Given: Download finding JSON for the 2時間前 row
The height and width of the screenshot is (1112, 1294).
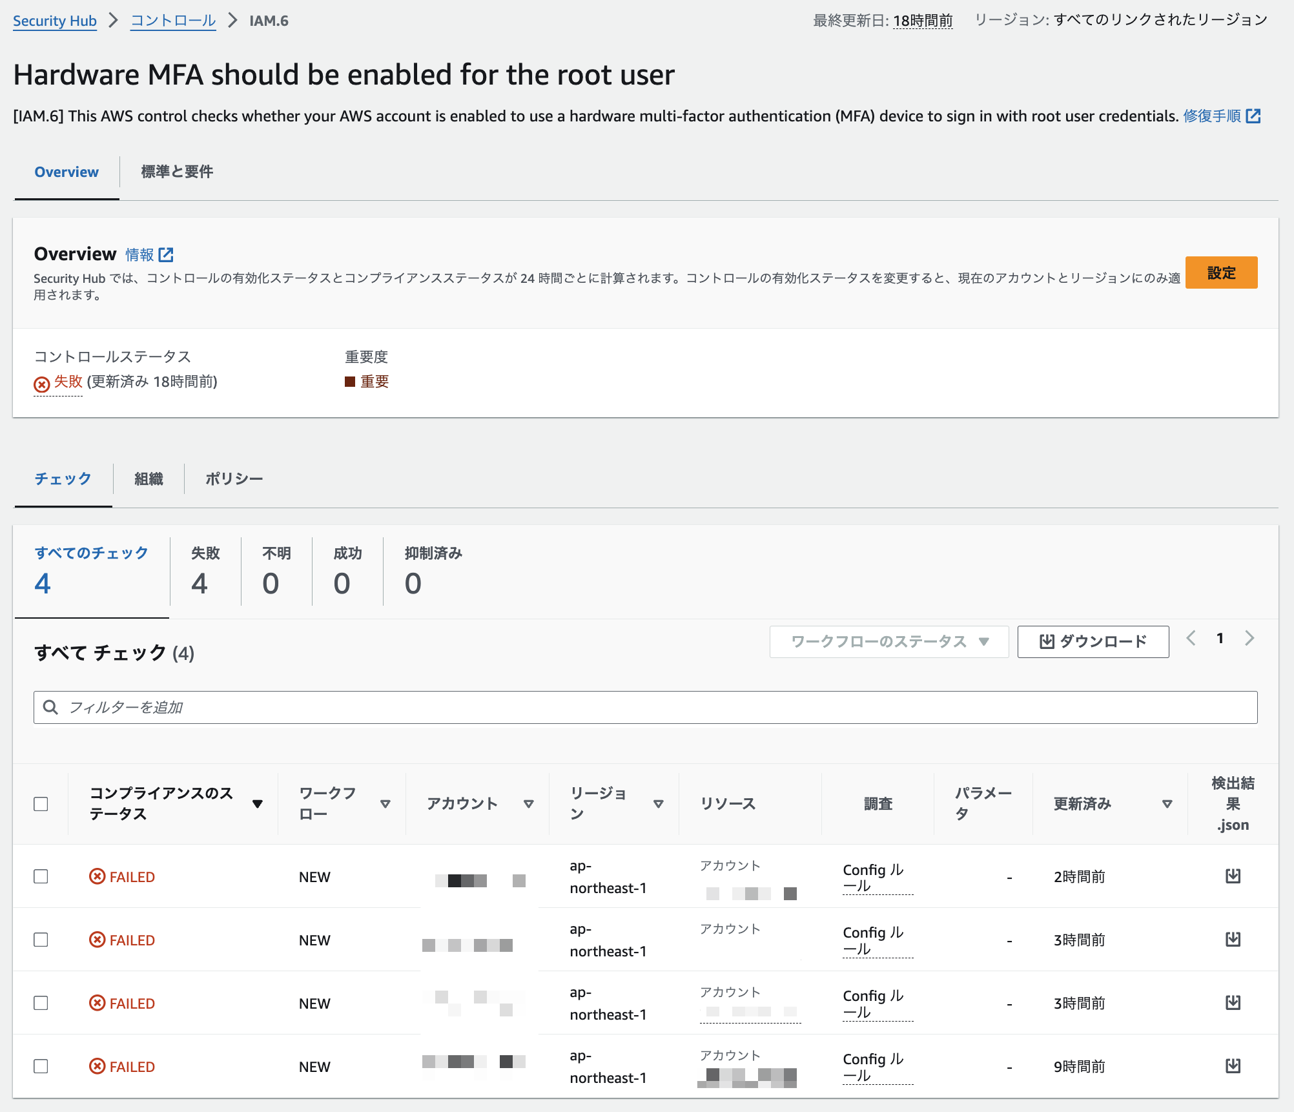Looking at the screenshot, I should coord(1233,876).
